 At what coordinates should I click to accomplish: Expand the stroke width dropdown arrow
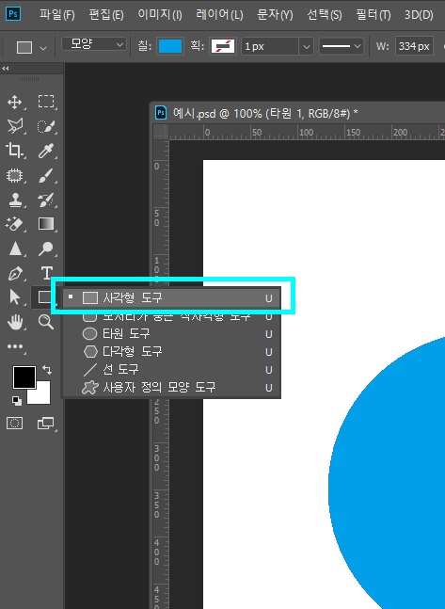click(x=306, y=47)
